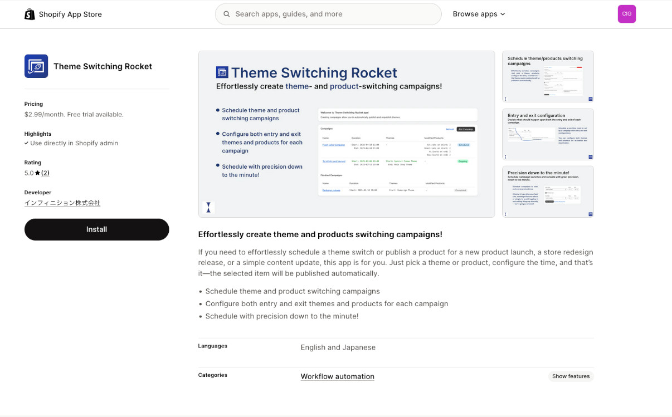View the Precision down to the minute thumbnail

tap(548, 192)
